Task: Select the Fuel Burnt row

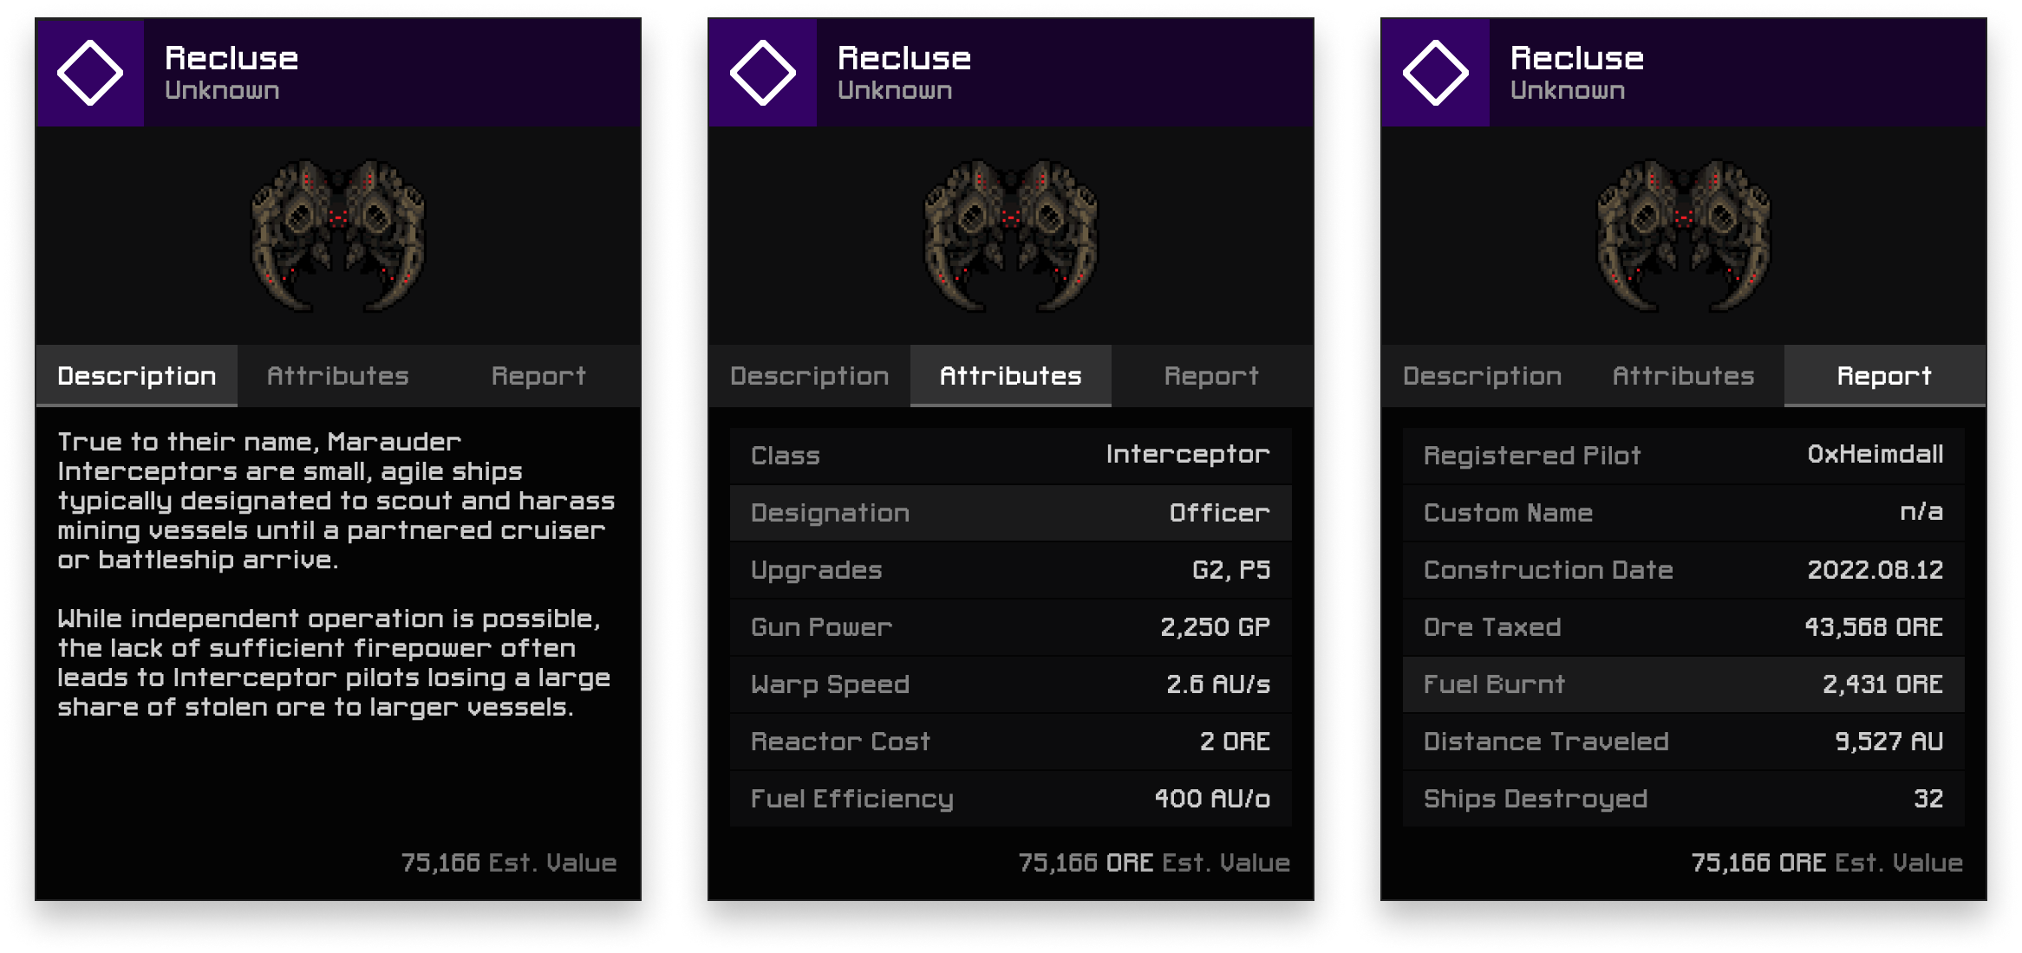Action: (x=1683, y=684)
